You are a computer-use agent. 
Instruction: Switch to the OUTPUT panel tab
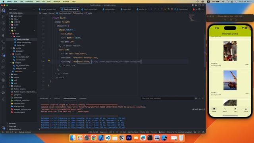coord(57,99)
